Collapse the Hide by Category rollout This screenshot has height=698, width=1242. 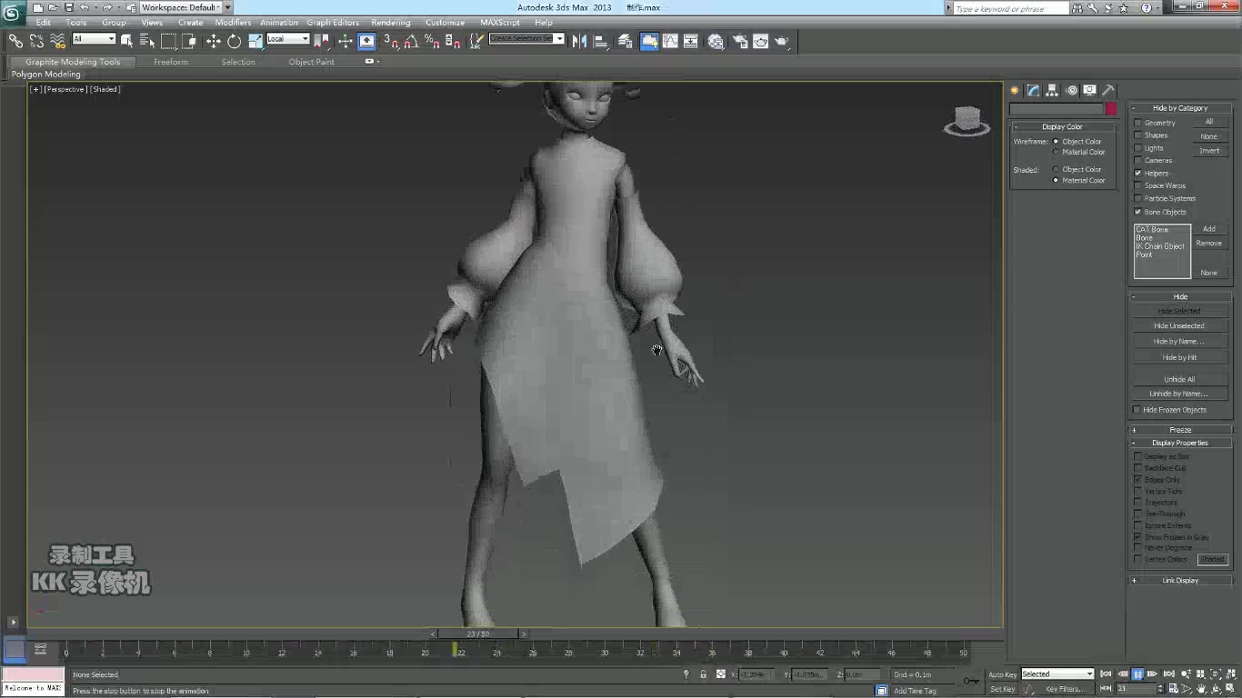coord(1180,108)
